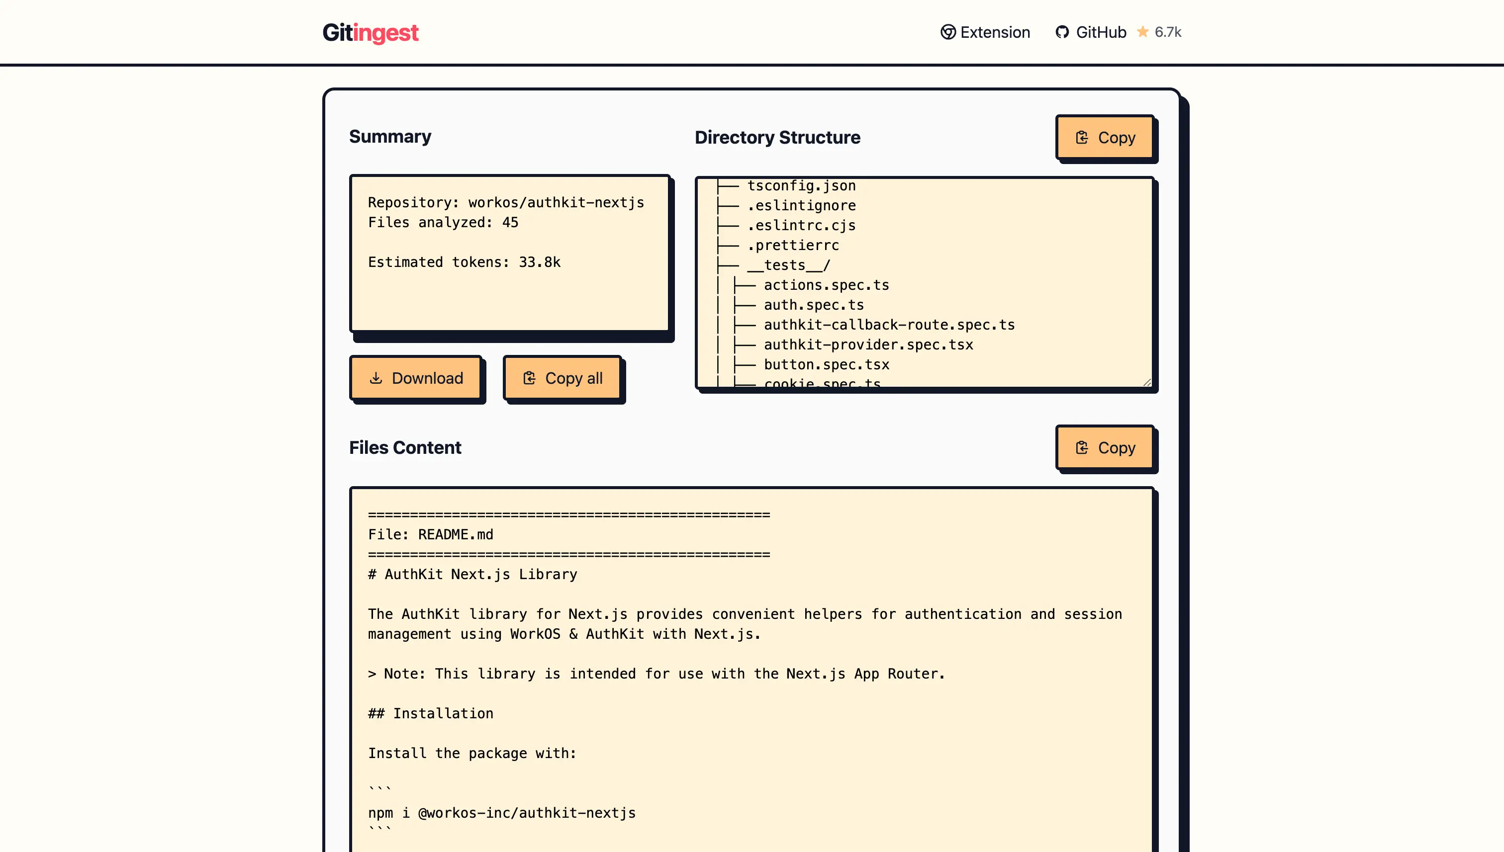The width and height of the screenshot is (1504, 852).
Task: Click the '# AuthKit Next.js Library' heading line
Action: click(472, 575)
